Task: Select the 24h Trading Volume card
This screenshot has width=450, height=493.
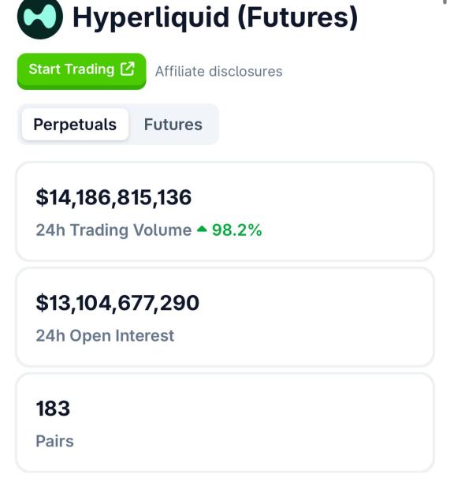Action: point(225,211)
